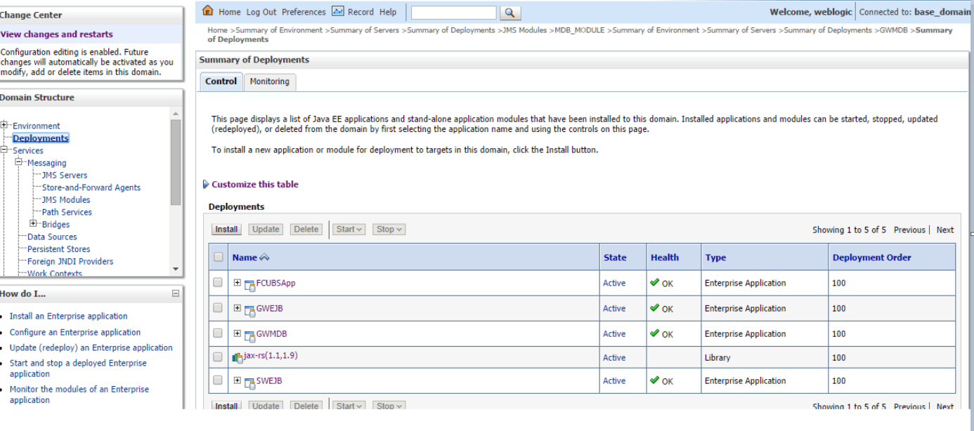The height and width of the screenshot is (431, 974).
Task: Select the SWEJB row checkbox
Action: [x=218, y=380]
